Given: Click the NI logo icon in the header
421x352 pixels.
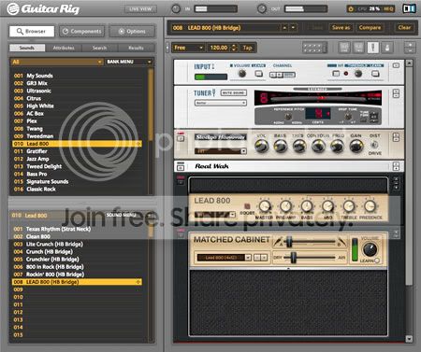Looking at the screenshot, I should [x=409, y=8].
